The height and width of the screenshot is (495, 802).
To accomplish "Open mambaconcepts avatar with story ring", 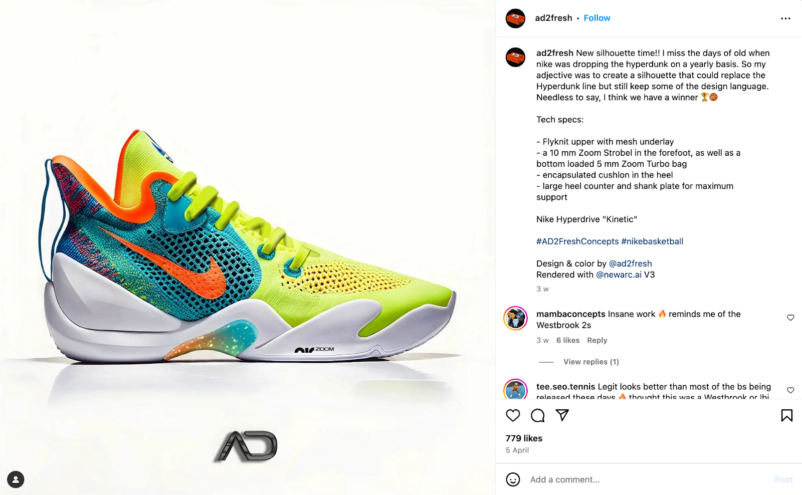I will point(515,318).
